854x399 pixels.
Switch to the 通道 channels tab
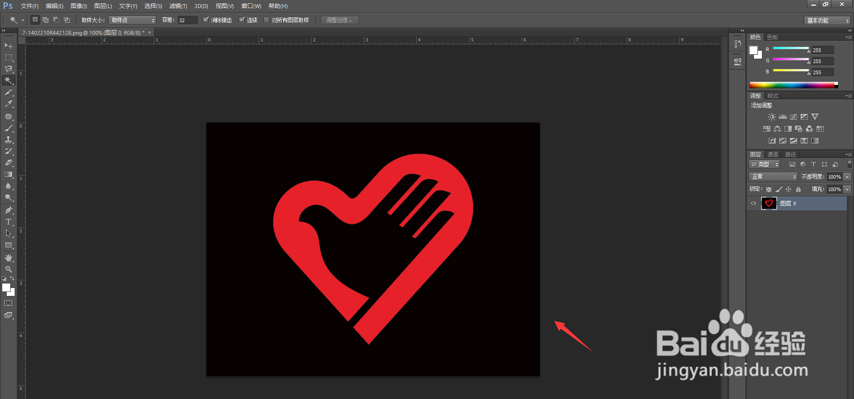click(773, 155)
